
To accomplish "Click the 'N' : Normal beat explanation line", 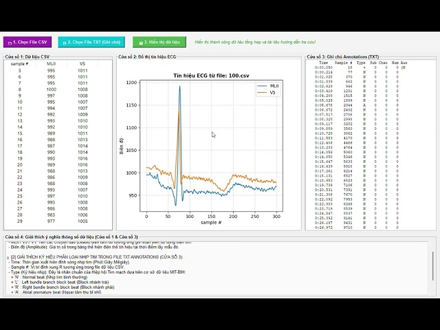I will [x=49, y=277].
